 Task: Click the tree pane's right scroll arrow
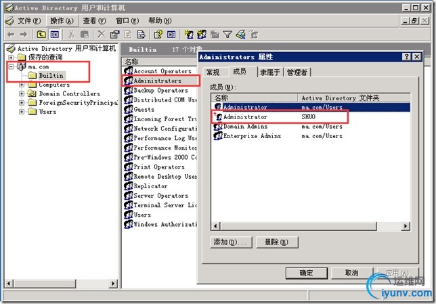113,284
